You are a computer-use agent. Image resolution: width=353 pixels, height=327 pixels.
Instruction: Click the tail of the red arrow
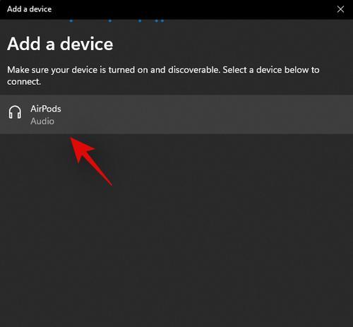109,183
